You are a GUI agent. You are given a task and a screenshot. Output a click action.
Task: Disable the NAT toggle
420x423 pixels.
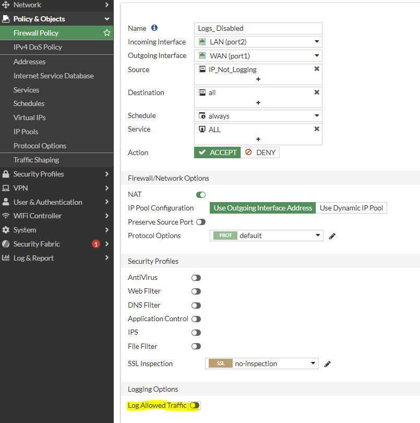[x=201, y=195]
